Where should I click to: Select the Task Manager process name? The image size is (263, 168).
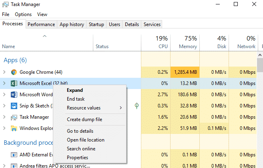click(x=34, y=117)
